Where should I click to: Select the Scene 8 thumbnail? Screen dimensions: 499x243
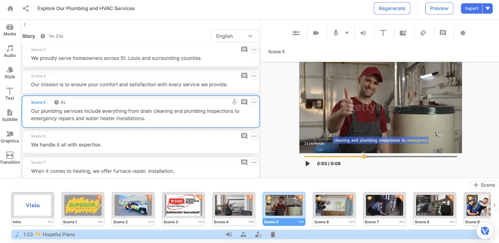tap(435, 205)
